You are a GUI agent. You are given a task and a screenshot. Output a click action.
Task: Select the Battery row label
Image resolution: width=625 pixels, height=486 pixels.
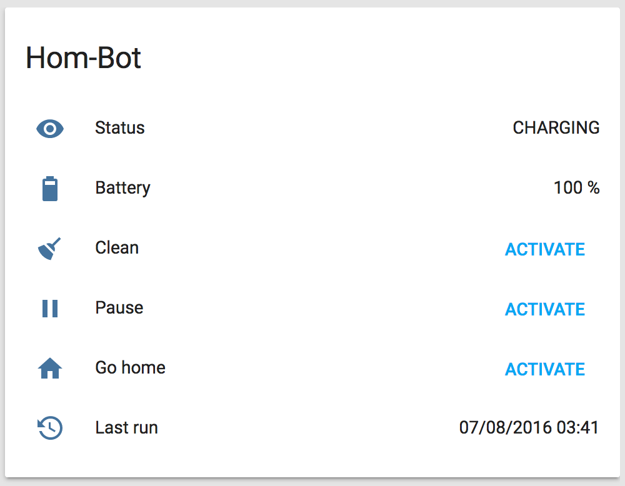(x=122, y=188)
